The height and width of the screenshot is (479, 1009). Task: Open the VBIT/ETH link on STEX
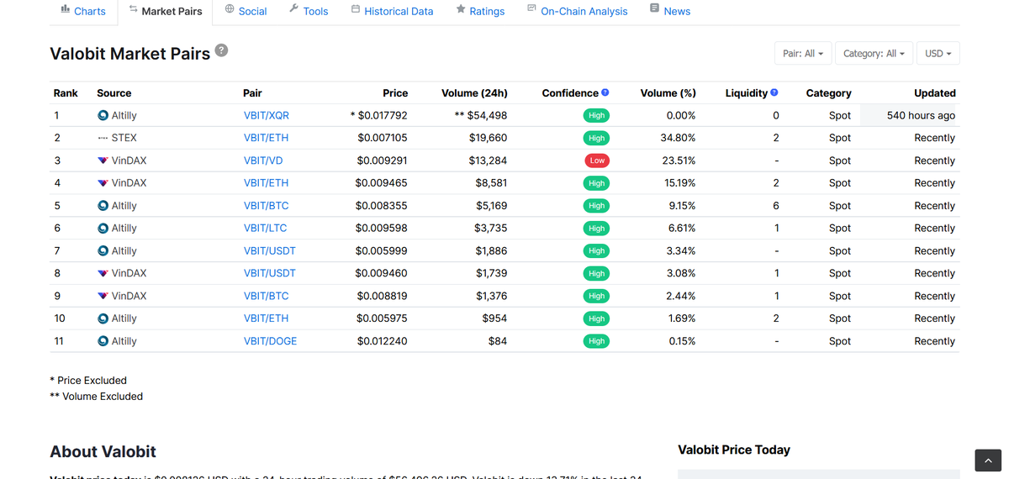pyautogui.click(x=267, y=138)
